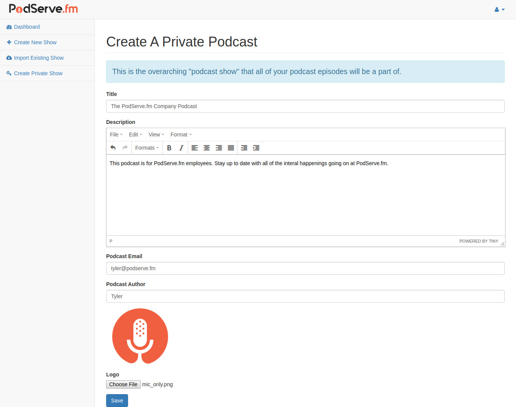Click the PodServe.fm logo

(43, 9)
